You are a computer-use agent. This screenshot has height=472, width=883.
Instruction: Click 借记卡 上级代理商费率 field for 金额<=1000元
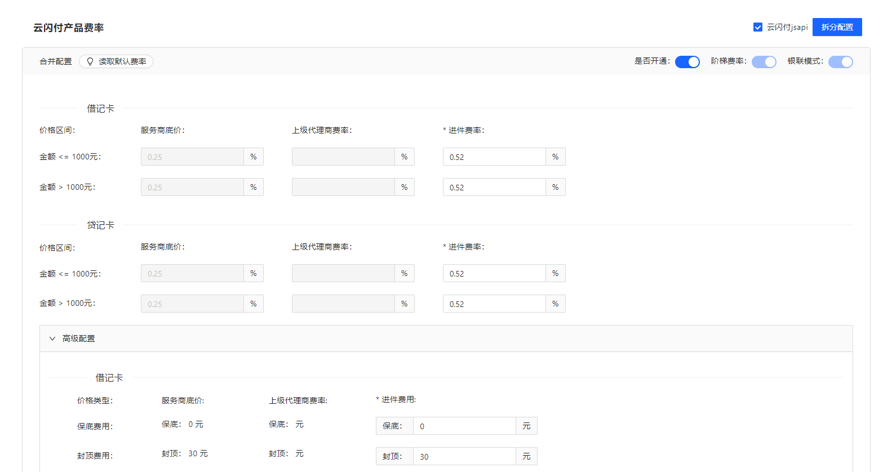pos(343,157)
